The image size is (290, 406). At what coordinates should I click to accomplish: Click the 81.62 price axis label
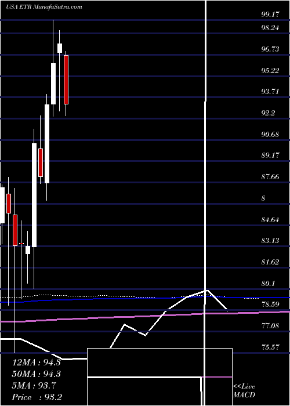(270, 262)
